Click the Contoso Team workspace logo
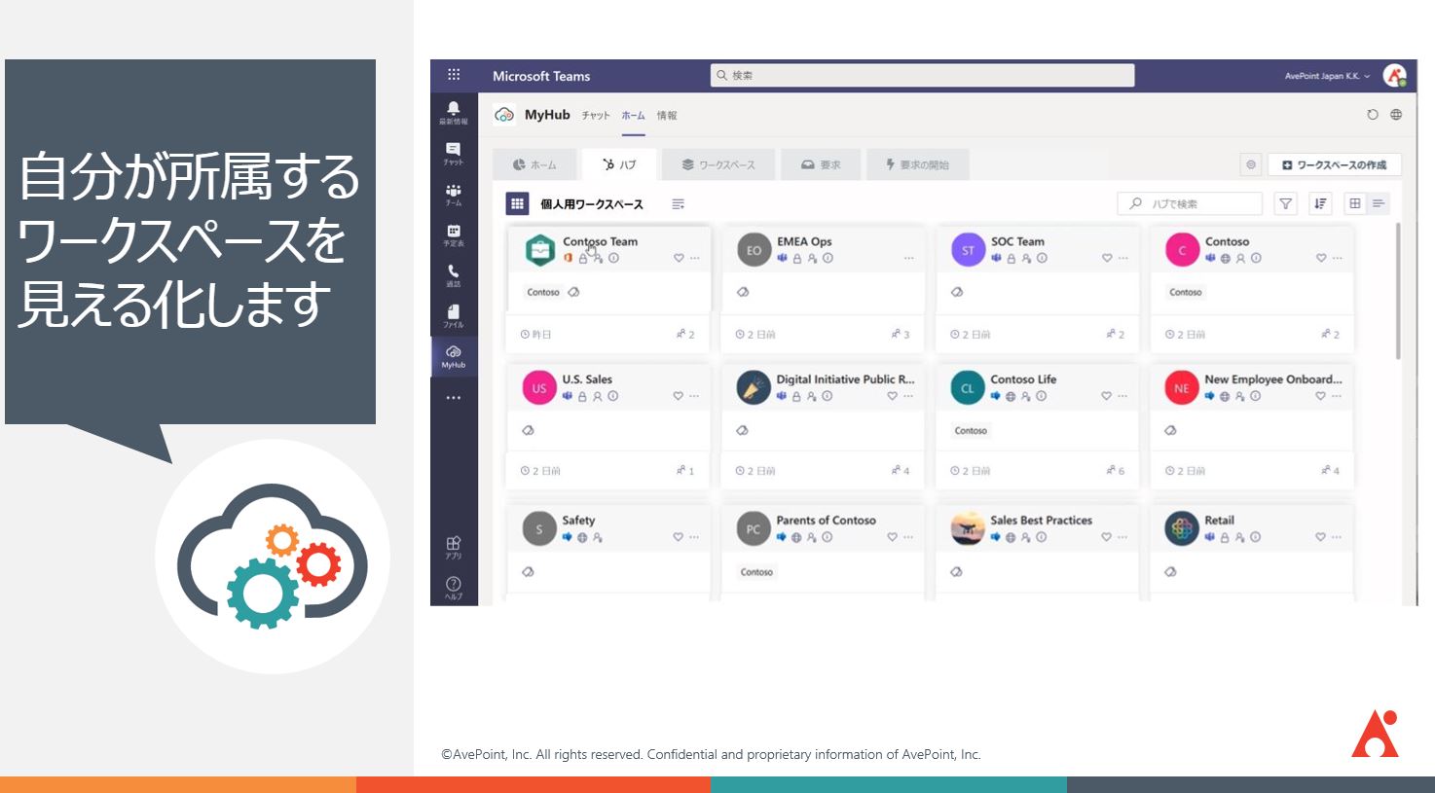 (539, 250)
